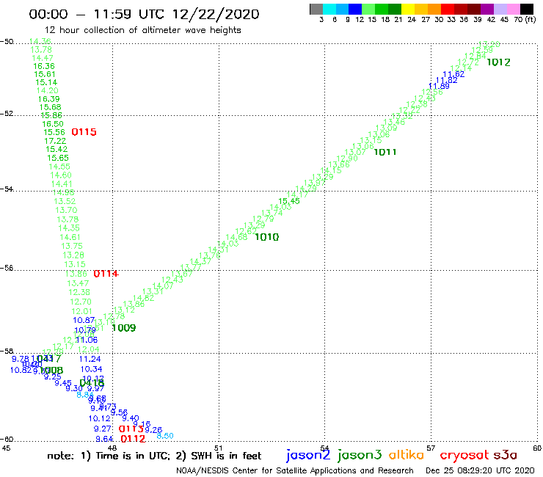This screenshot has width=543, height=477.
Task: Click the gray 3 ft legend swatch
Action: click(316, 9)
